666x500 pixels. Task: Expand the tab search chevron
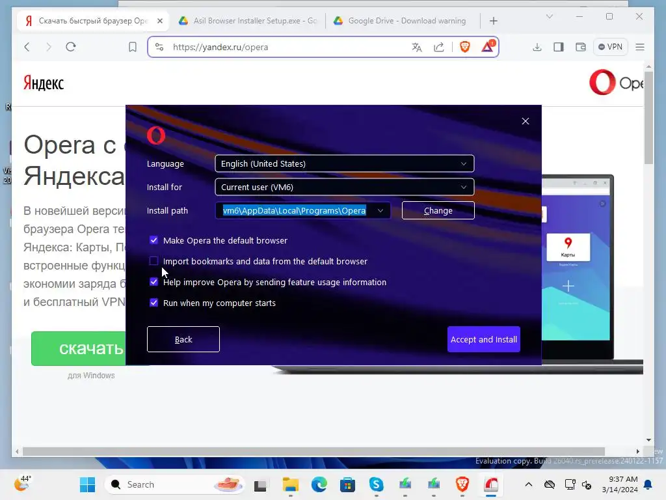coord(549,16)
